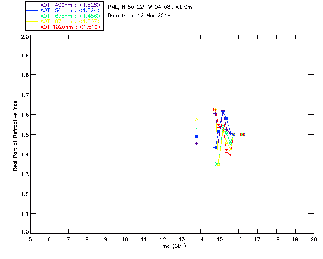Click the AOT 675nm green legend entry
The width and height of the screenshot is (323, 259).
[x=64, y=16]
